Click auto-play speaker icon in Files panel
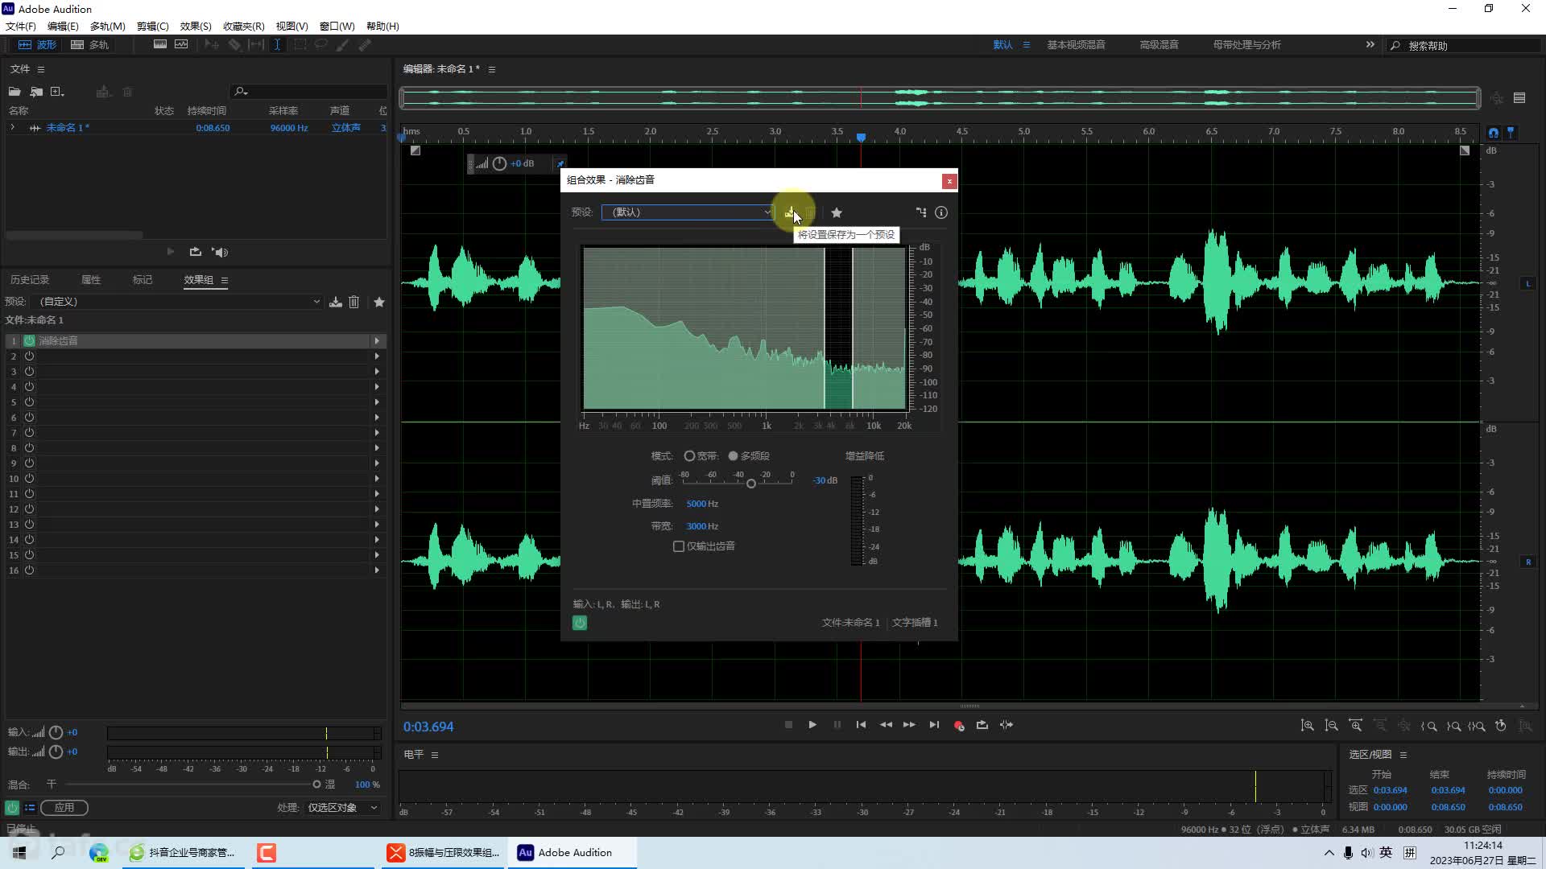The width and height of the screenshot is (1546, 869). coord(220,252)
